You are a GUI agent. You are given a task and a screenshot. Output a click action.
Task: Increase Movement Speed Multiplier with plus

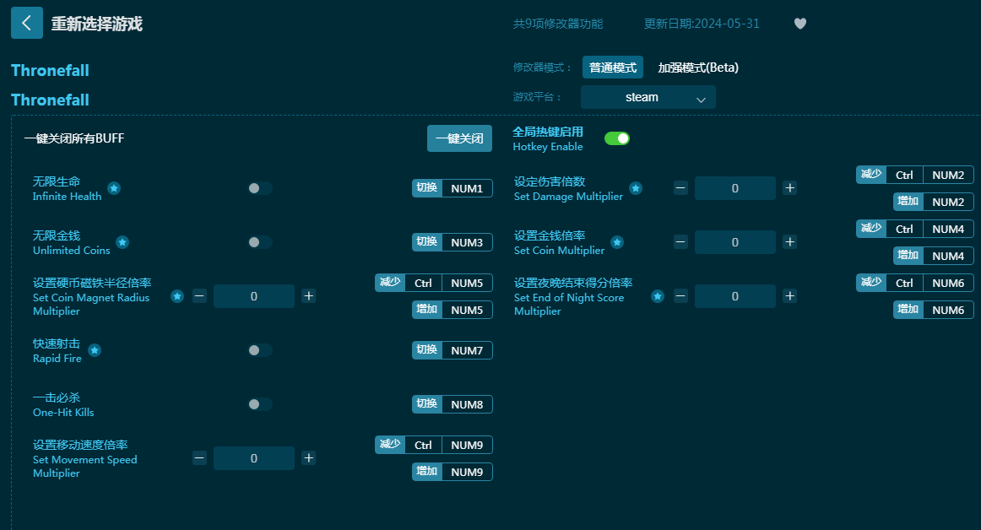pyautogui.click(x=308, y=458)
